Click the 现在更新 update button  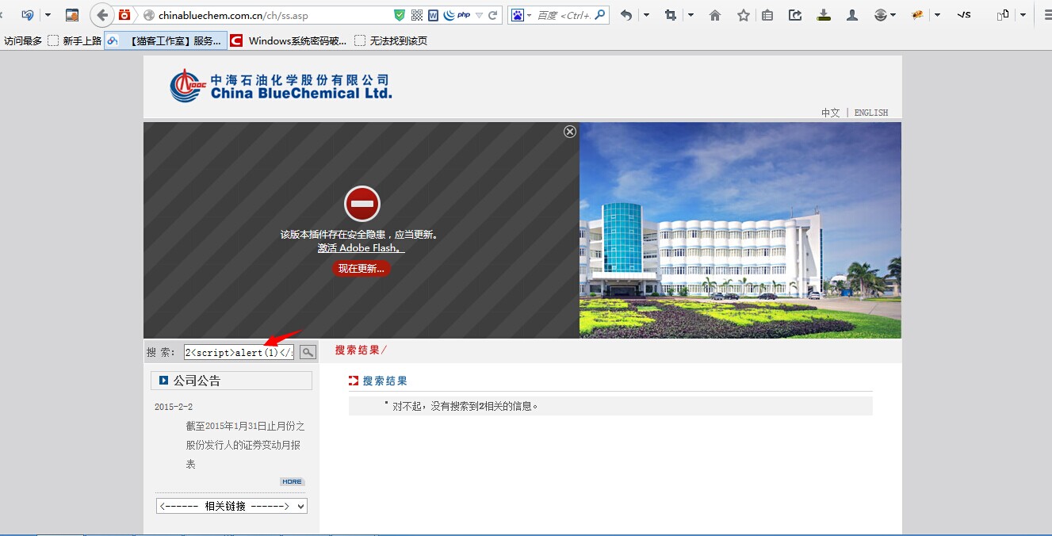(x=361, y=268)
